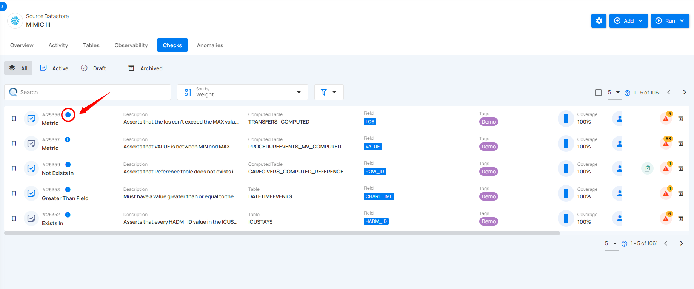The width and height of the screenshot is (694, 289).
Task: Click info icon for check #25352
Action: [68, 215]
